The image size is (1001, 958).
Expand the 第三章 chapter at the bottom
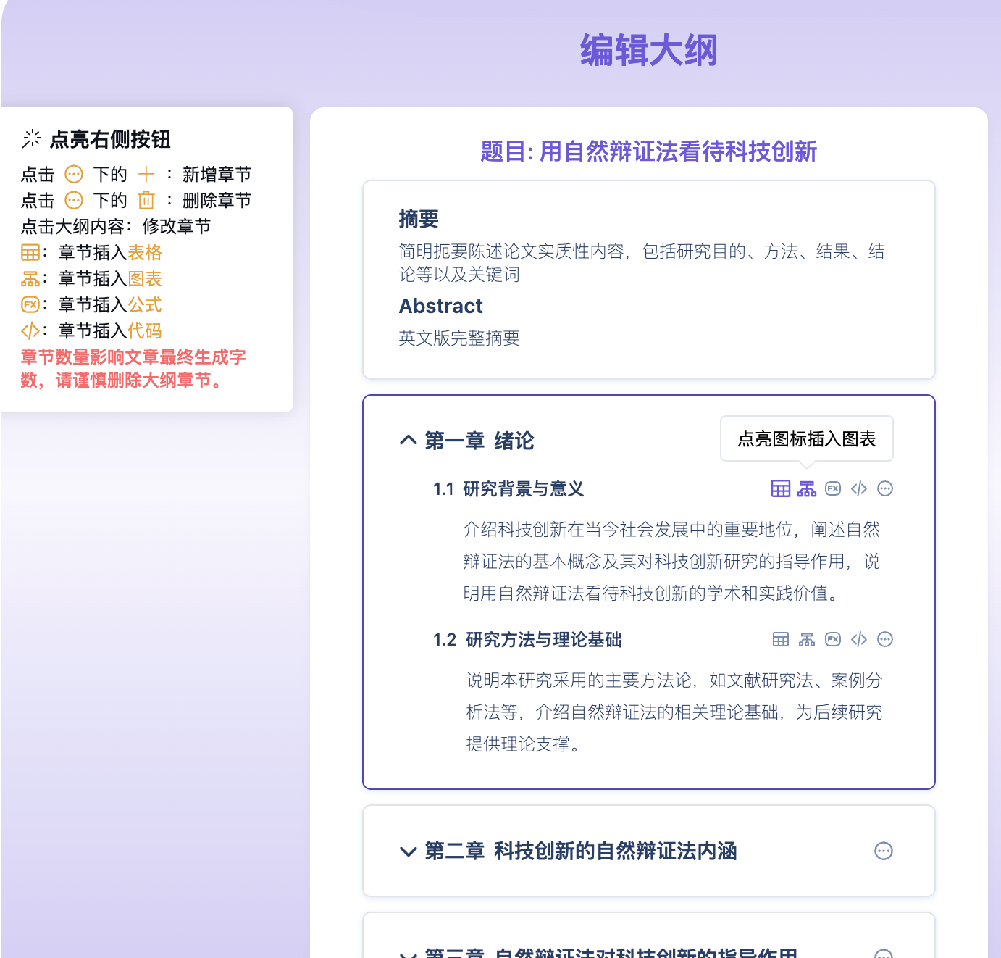[x=407, y=955]
